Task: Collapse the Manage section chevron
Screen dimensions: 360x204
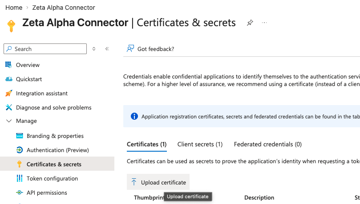Action: [x=9, y=121]
